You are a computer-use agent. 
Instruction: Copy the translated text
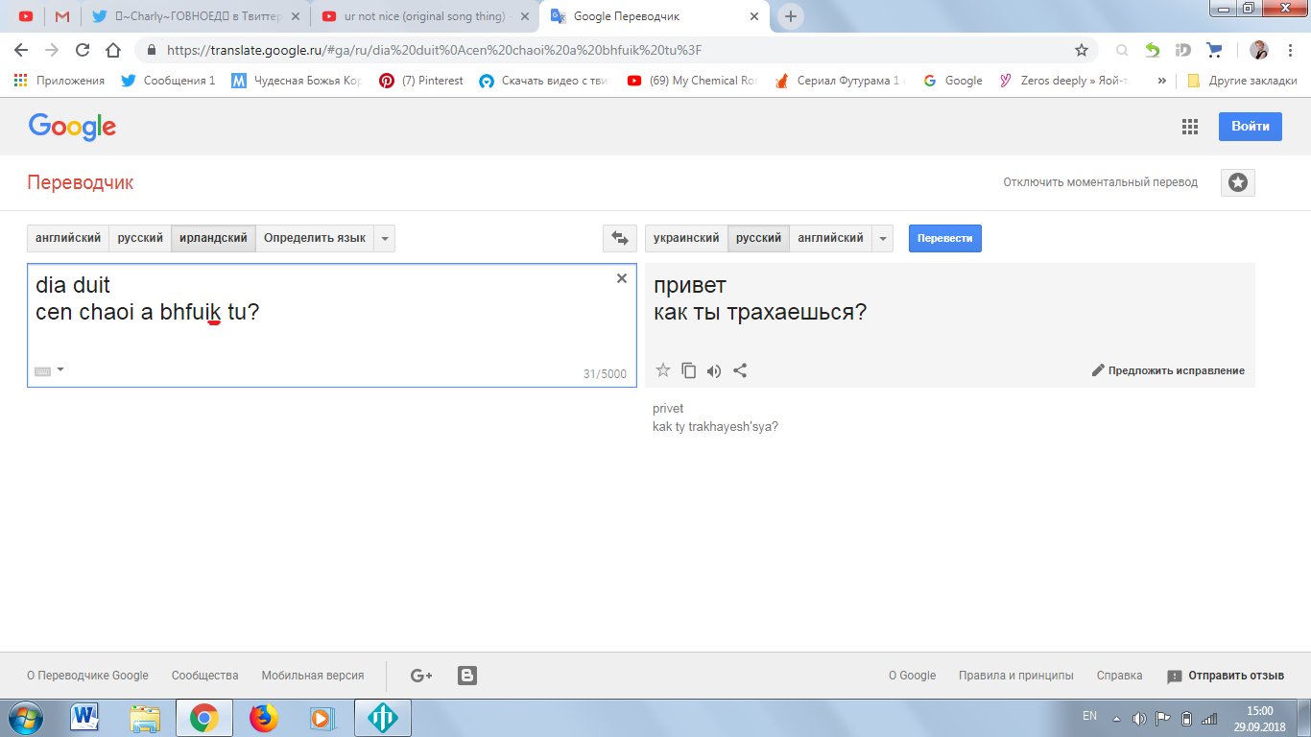(x=688, y=370)
